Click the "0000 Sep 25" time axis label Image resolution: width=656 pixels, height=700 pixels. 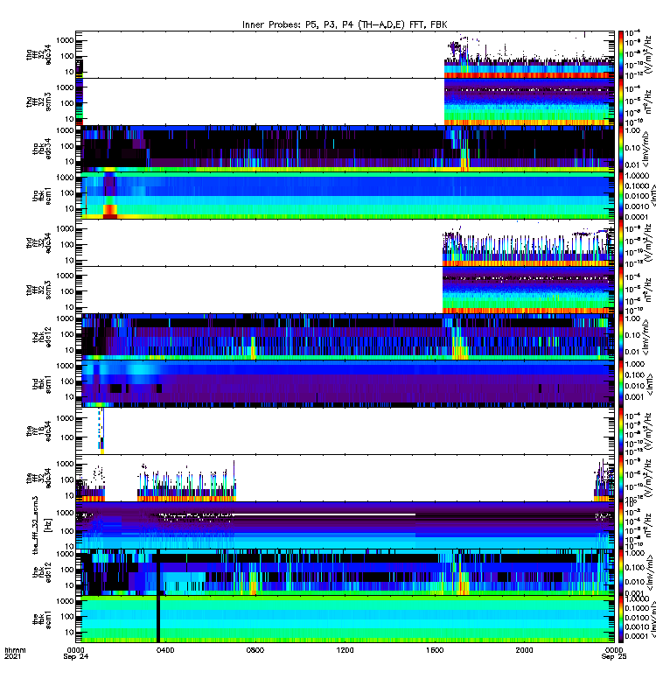tap(614, 653)
